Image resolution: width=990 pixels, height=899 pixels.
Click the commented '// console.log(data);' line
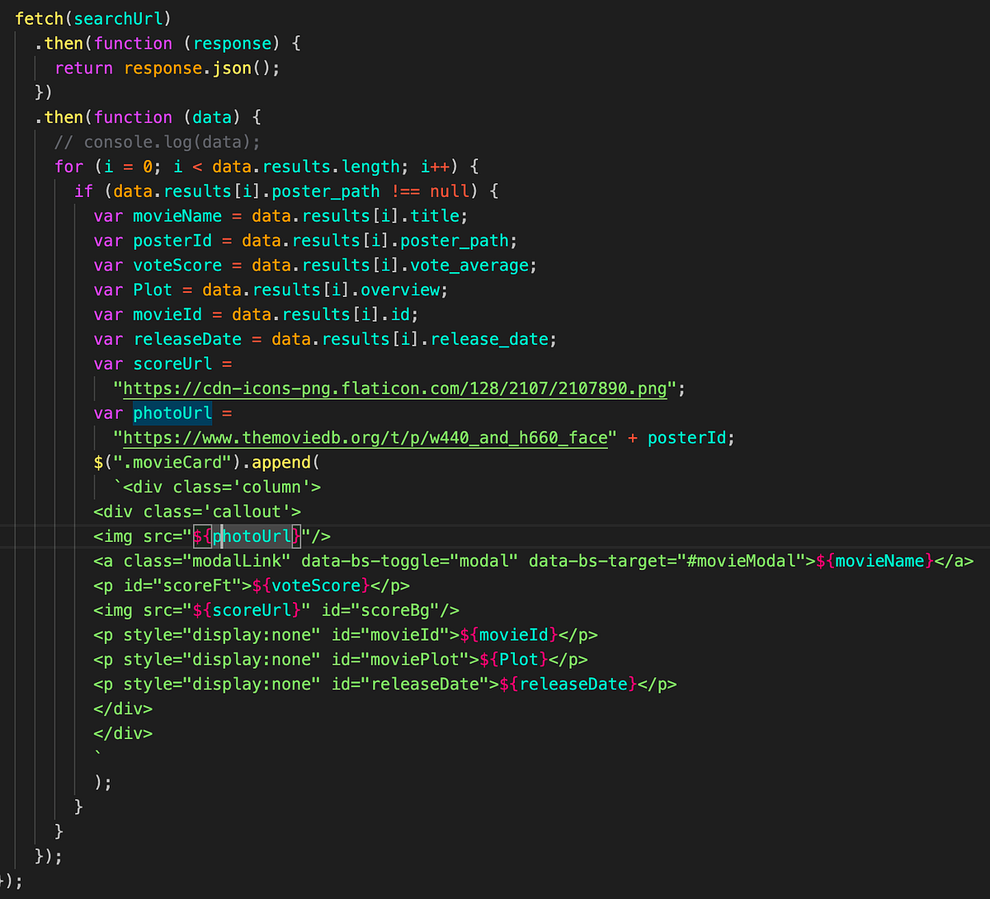coord(158,142)
